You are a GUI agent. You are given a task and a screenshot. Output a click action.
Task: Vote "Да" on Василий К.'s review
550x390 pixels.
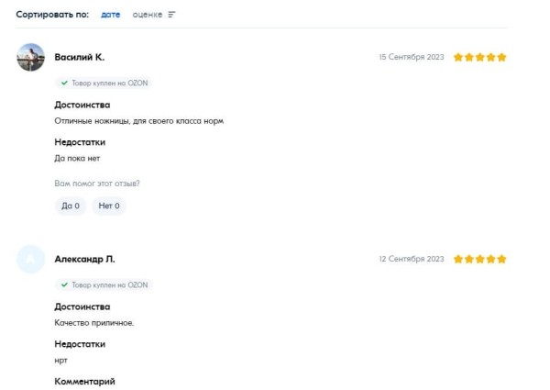coord(71,206)
